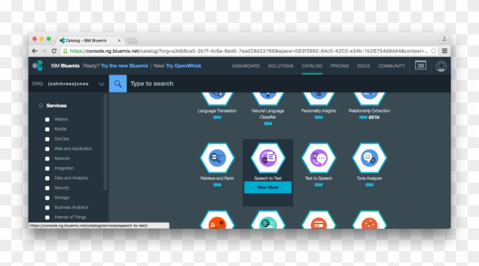Open the Tone Analyzer service icon
The width and height of the screenshot is (479, 266).
click(x=369, y=158)
